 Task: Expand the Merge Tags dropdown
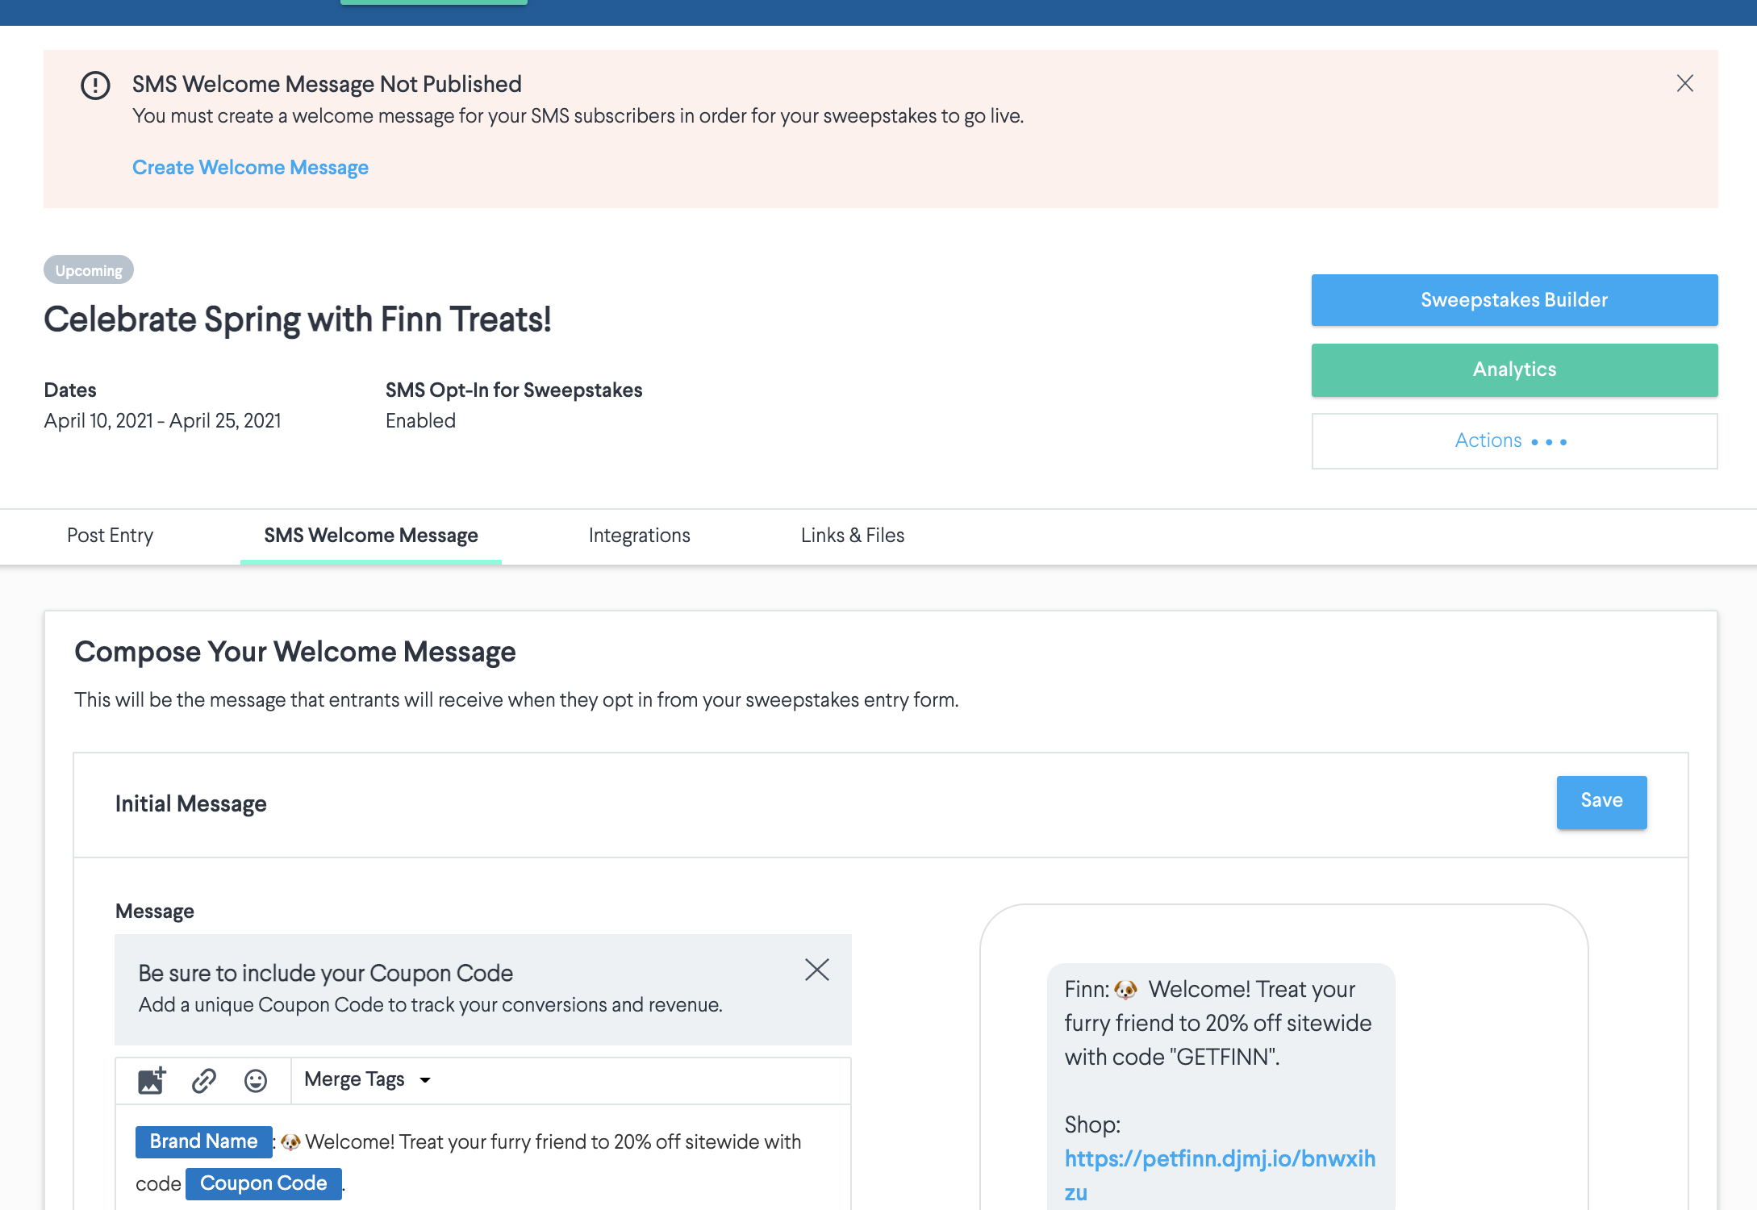click(368, 1079)
